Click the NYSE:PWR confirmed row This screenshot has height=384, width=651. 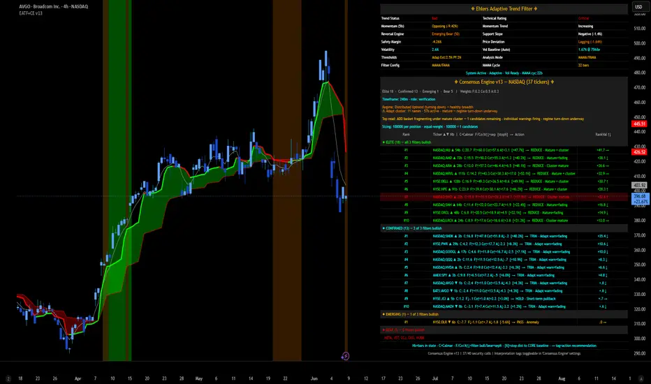(x=504, y=244)
